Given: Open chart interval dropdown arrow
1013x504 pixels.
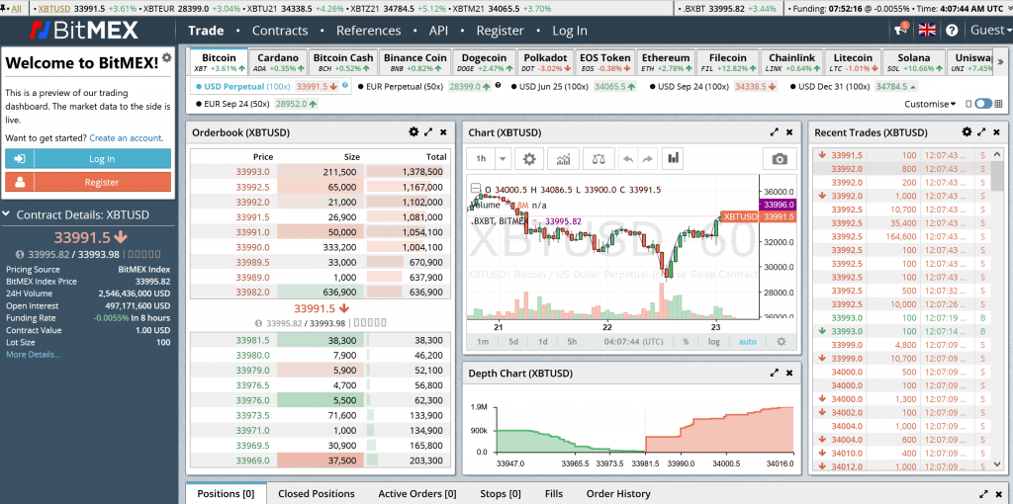Looking at the screenshot, I should pyautogui.click(x=504, y=158).
